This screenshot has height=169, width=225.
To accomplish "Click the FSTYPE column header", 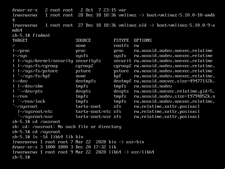I will 121,40.
